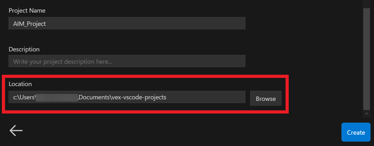Screen dimensions: 374x146
Task: Click the back arrow icon
Action: click(16, 130)
